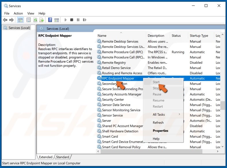The width and height of the screenshot is (227, 168).
Task: Click Disabled startup type of Remote Registry
Action: click(196, 62)
